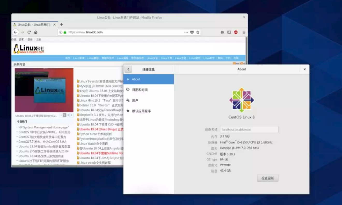342x205 pixels.
Task: Toggle the Firefox sidebar icon
Action: pos(229,32)
